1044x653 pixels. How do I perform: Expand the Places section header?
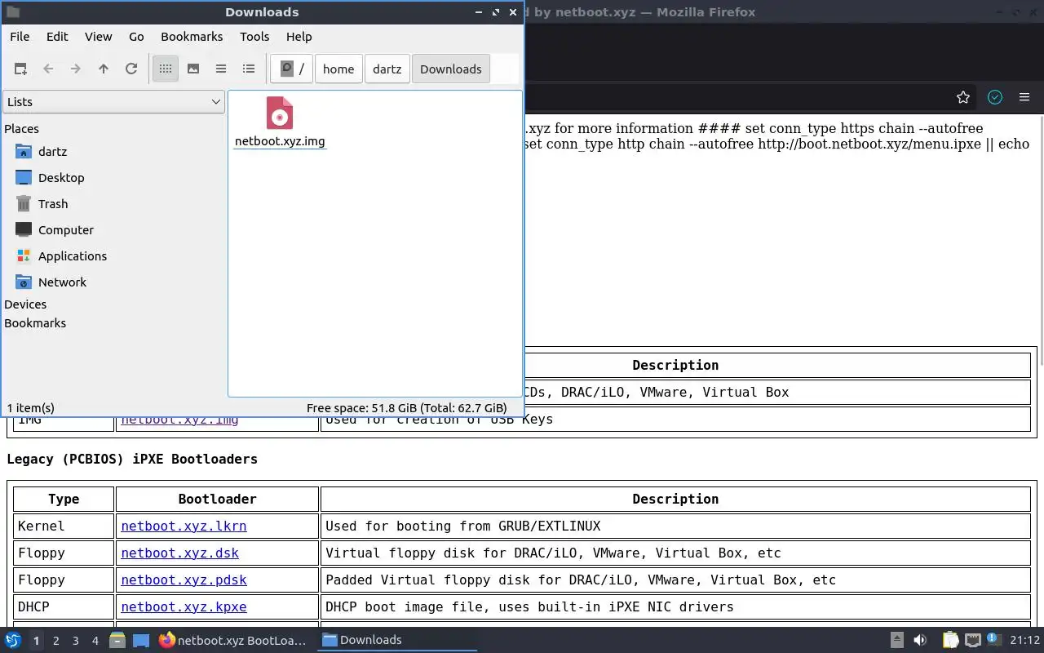pos(22,129)
